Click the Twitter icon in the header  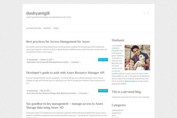(144, 13)
